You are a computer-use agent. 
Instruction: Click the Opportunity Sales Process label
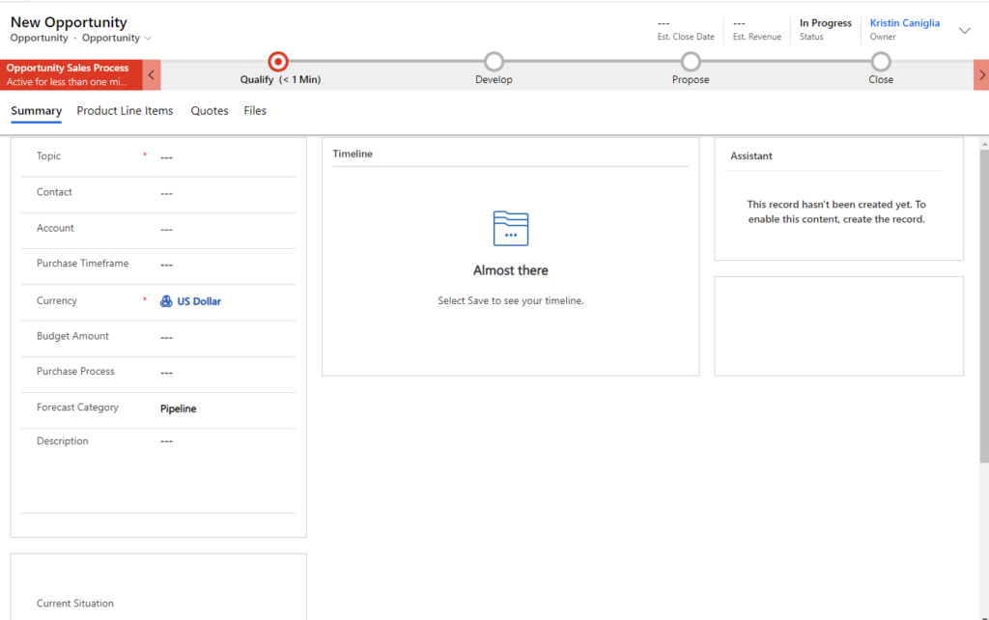coord(68,68)
